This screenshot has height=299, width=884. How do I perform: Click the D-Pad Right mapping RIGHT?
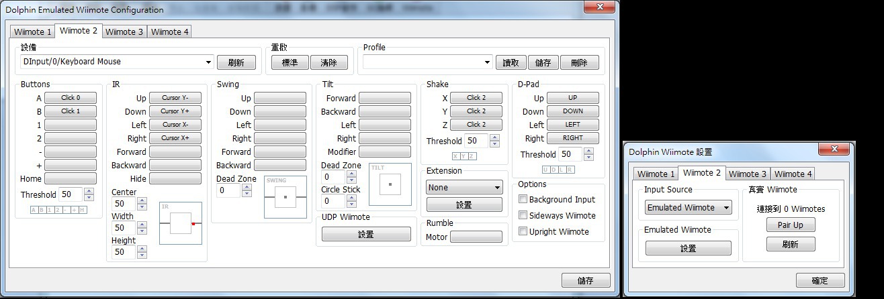[x=573, y=138]
